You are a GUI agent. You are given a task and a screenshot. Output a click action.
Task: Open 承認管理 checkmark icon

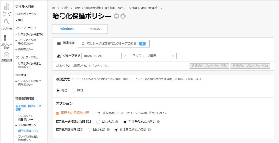click(6, 55)
